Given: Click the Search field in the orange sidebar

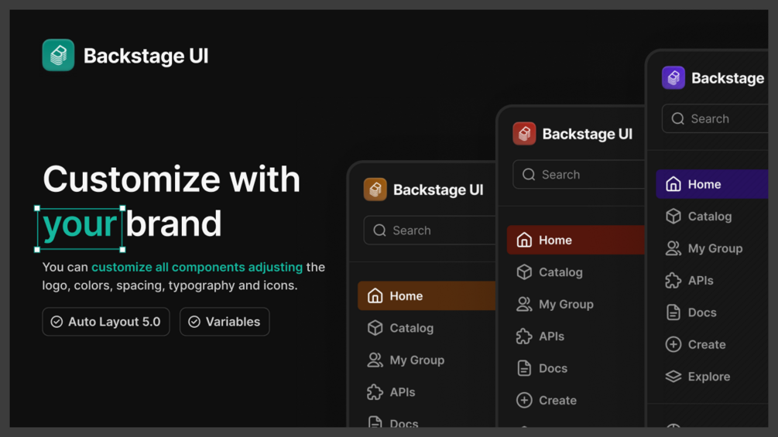Looking at the screenshot, I should tap(430, 230).
